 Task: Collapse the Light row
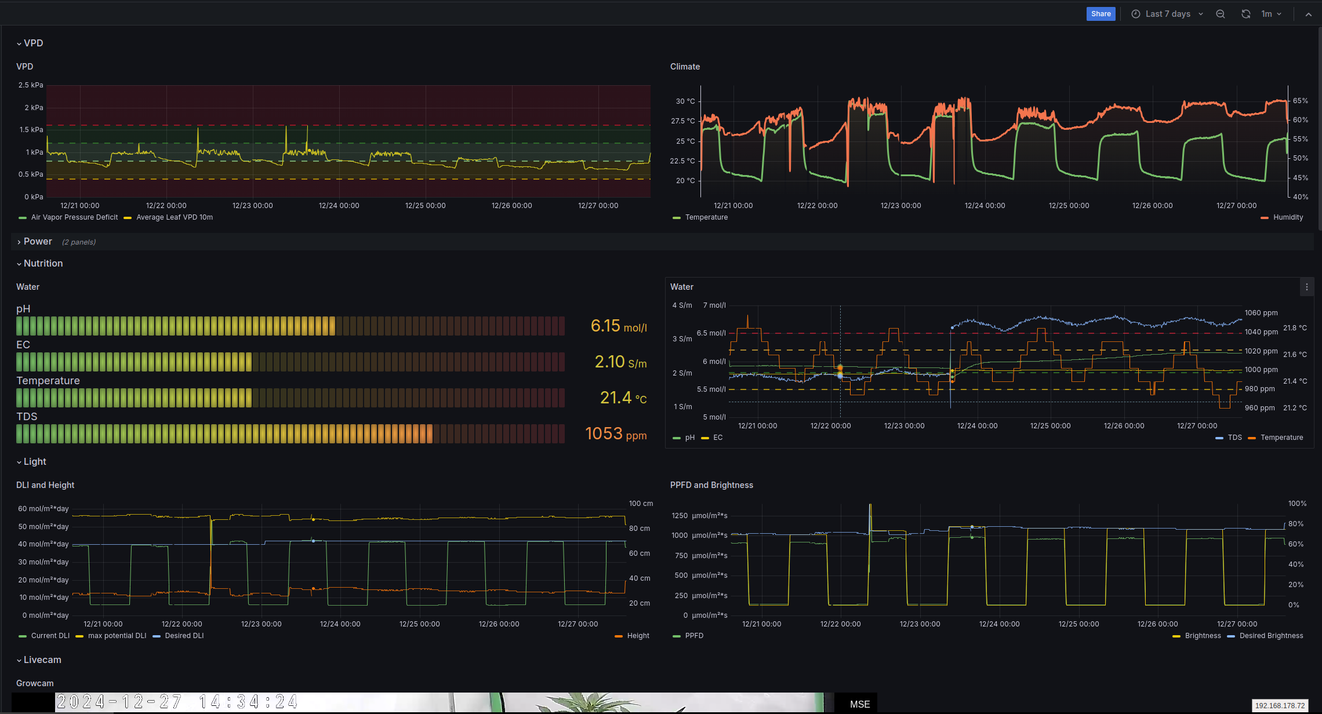pos(31,462)
